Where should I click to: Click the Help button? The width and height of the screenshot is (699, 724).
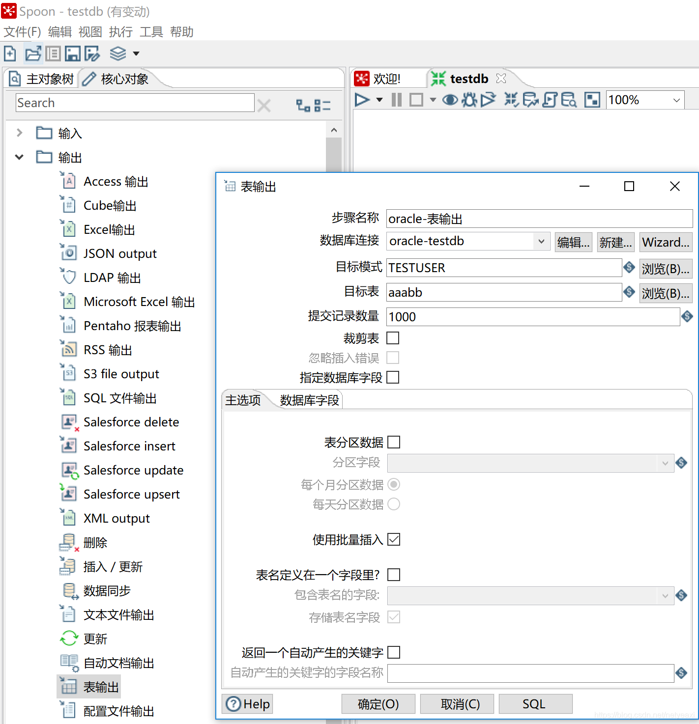[248, 704]
